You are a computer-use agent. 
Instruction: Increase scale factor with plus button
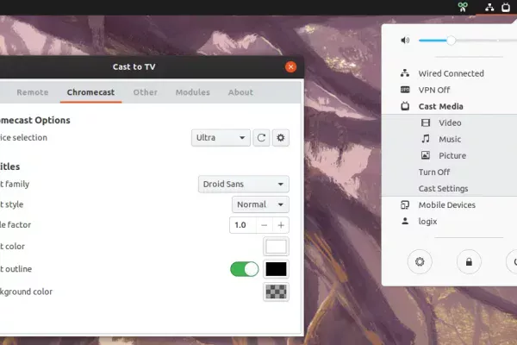[x=281, y=225]
